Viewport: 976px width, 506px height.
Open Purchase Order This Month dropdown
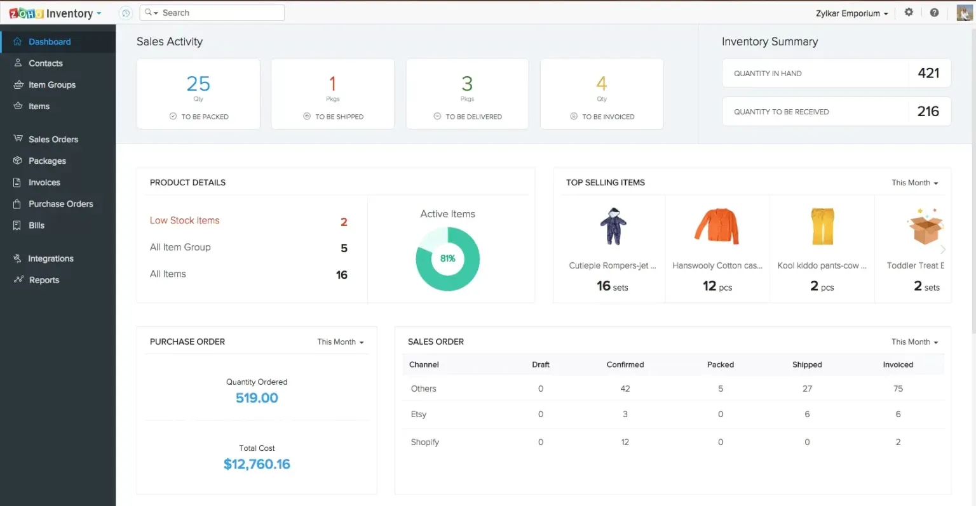(x=341, y=342)
